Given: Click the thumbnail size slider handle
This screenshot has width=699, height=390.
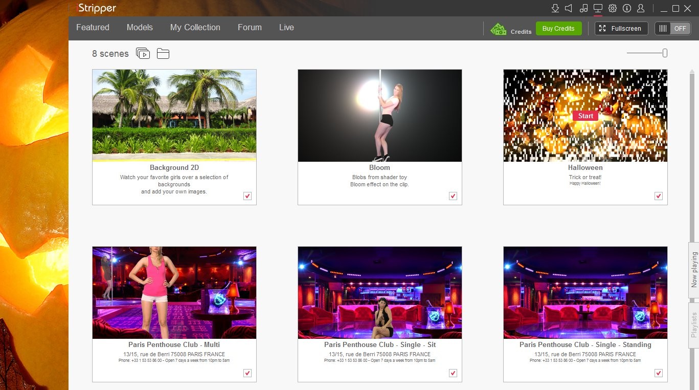Looking at the screenshot, I should 665,53.
